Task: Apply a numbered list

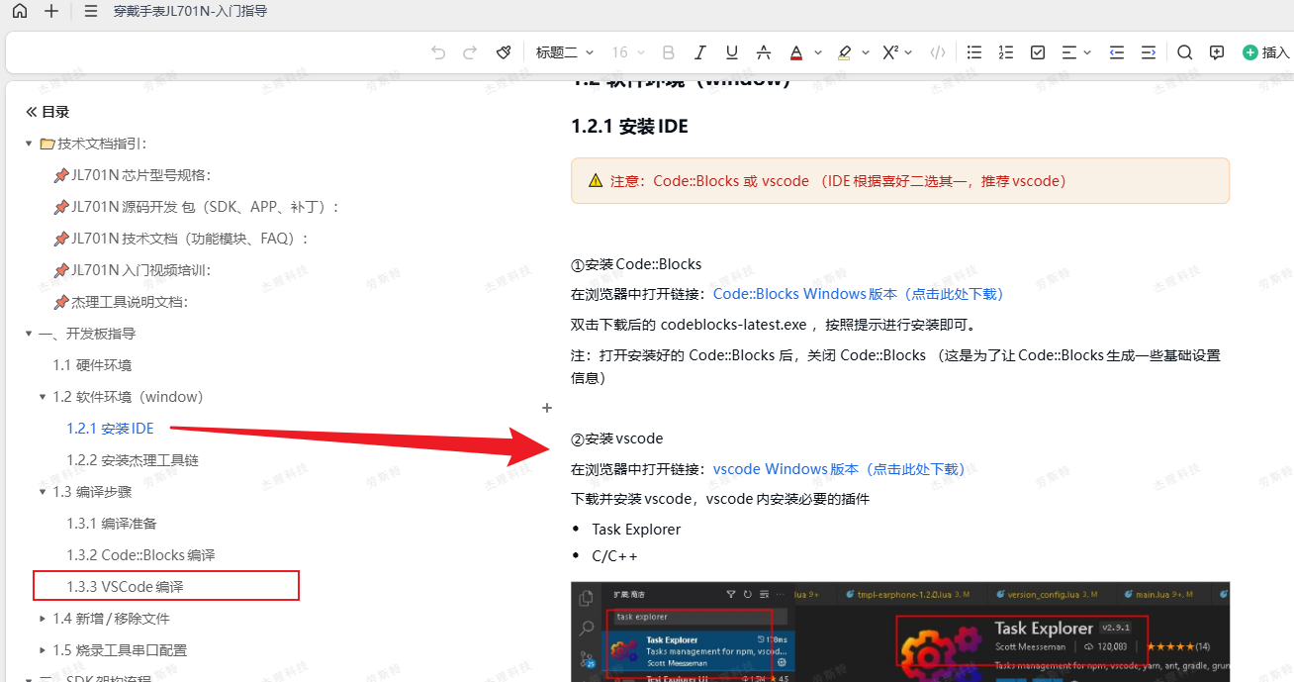Action: click(1006, 52)
